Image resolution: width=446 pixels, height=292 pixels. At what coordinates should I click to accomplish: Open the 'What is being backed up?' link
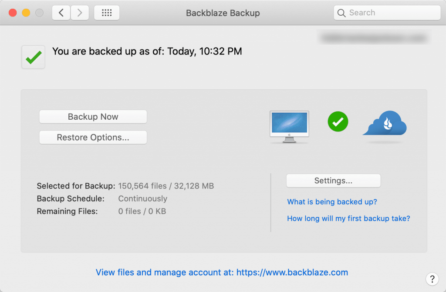tap(332, 202)
